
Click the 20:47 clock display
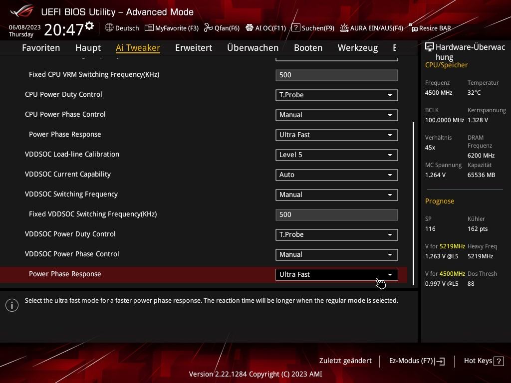64,29
